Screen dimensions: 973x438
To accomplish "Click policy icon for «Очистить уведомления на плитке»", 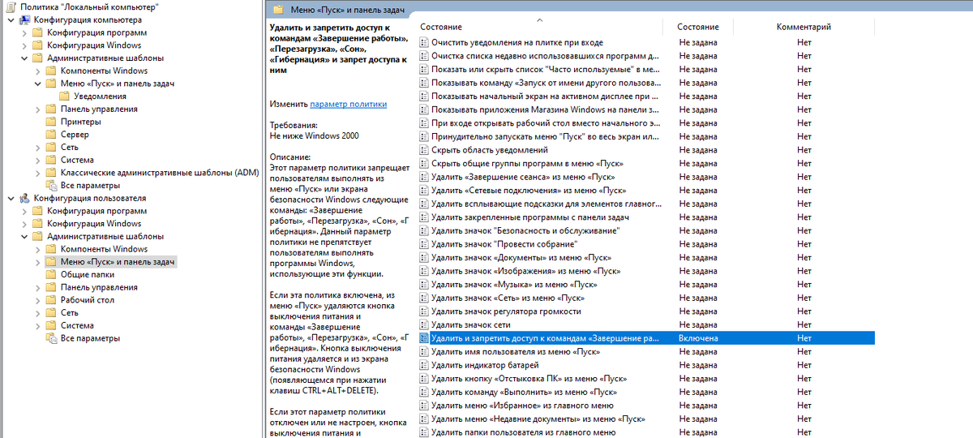I will click(423, 42).
